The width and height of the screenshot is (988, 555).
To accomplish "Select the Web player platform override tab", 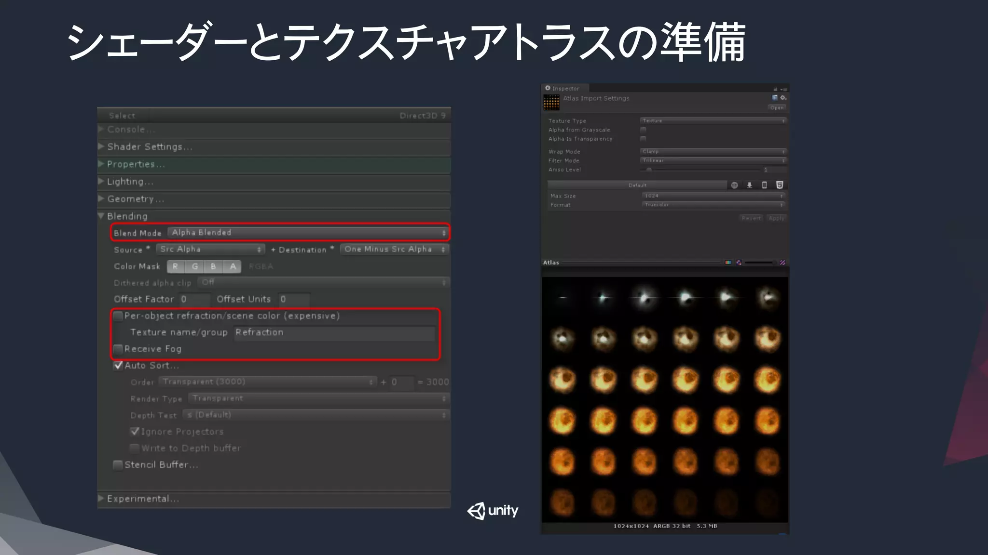I will 734,185.
